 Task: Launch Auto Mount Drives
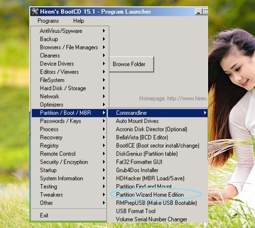(x=158, y=121)
